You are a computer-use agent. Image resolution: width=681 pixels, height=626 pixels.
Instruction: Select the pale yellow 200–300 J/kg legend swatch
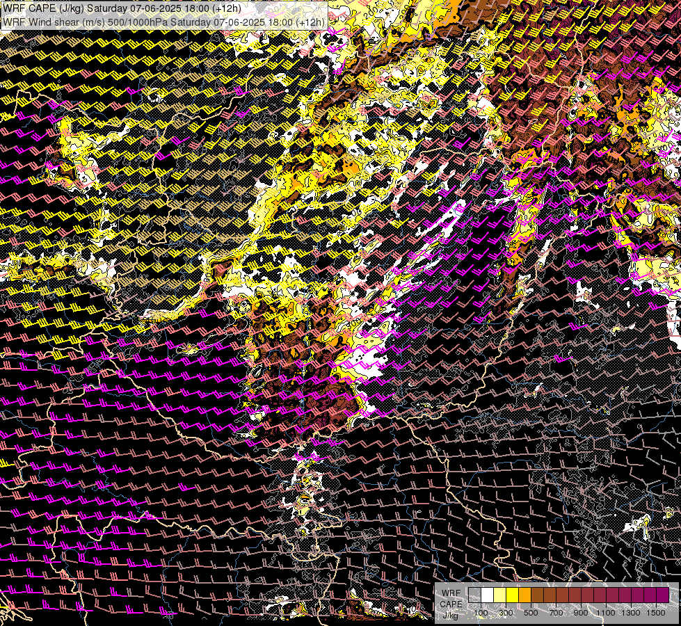(x=500, y=595)
